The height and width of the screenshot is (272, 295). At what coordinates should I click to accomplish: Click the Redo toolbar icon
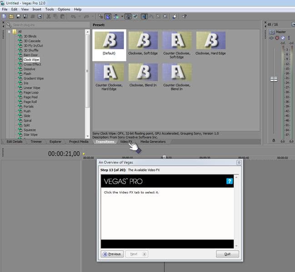(86, 16)
